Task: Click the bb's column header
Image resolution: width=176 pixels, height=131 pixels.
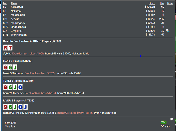Action: point(162,3)
